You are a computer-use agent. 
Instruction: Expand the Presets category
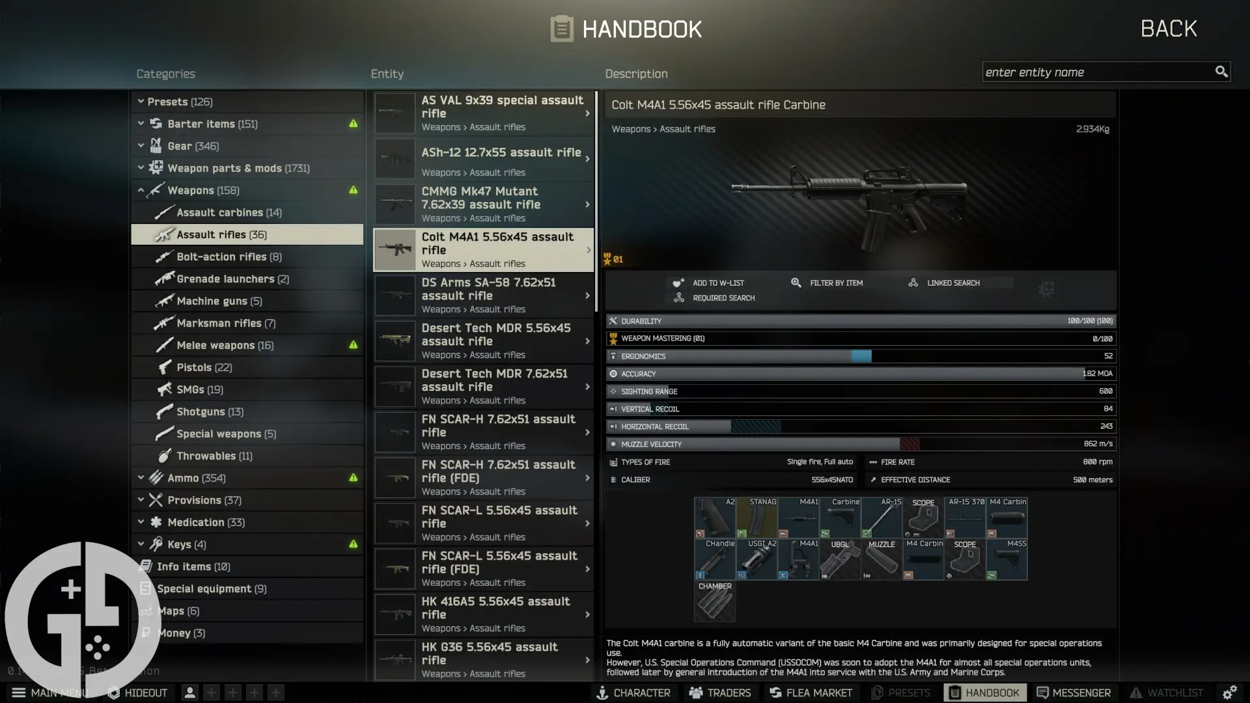[141, 102]
